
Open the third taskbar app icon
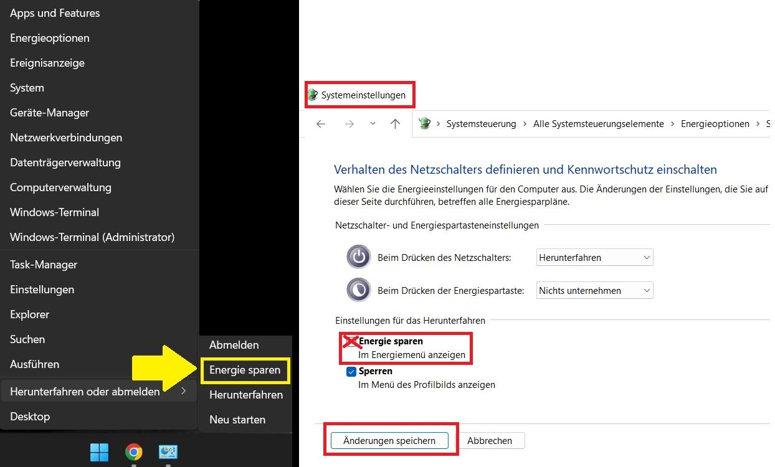(168, 452)
